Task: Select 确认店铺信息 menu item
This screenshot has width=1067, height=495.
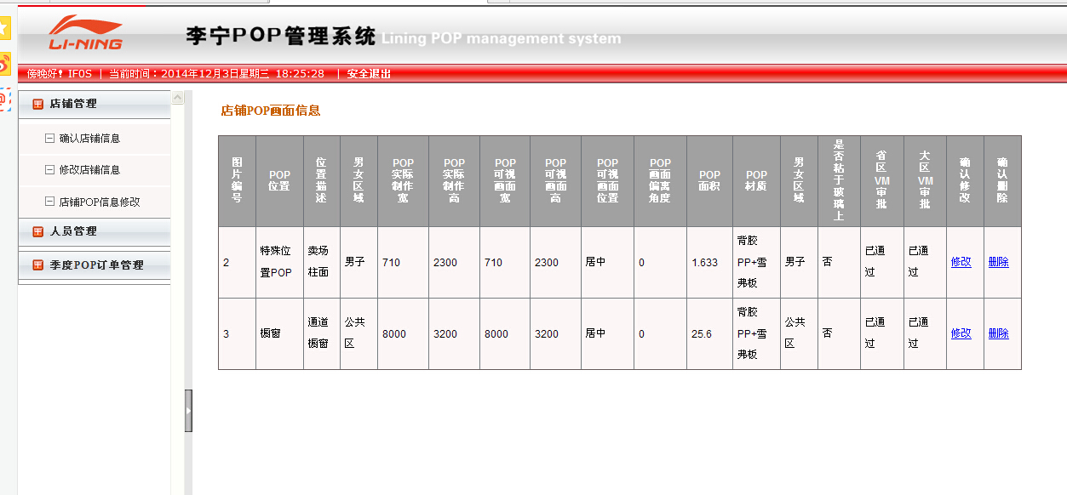Action: tap(89, 138)
